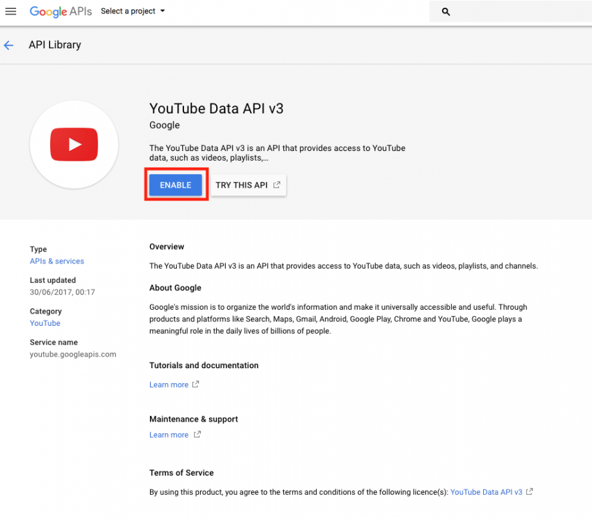
Task: Open the hamburger navigation menu
Action: click(11, 12)
